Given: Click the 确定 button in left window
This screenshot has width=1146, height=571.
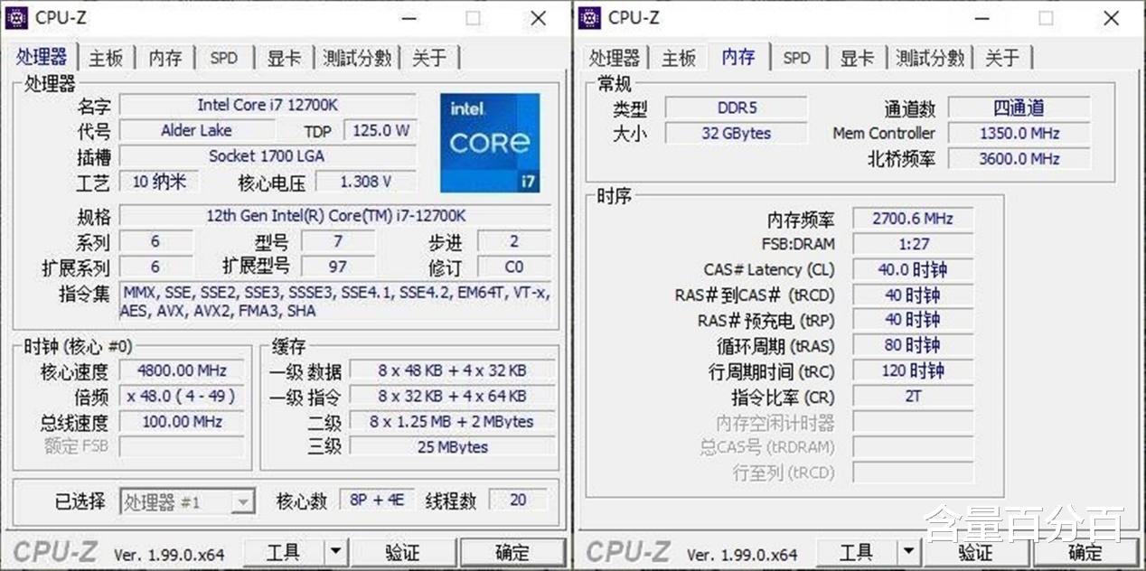Looking at the screenshot, I should [x=513, y=551].
